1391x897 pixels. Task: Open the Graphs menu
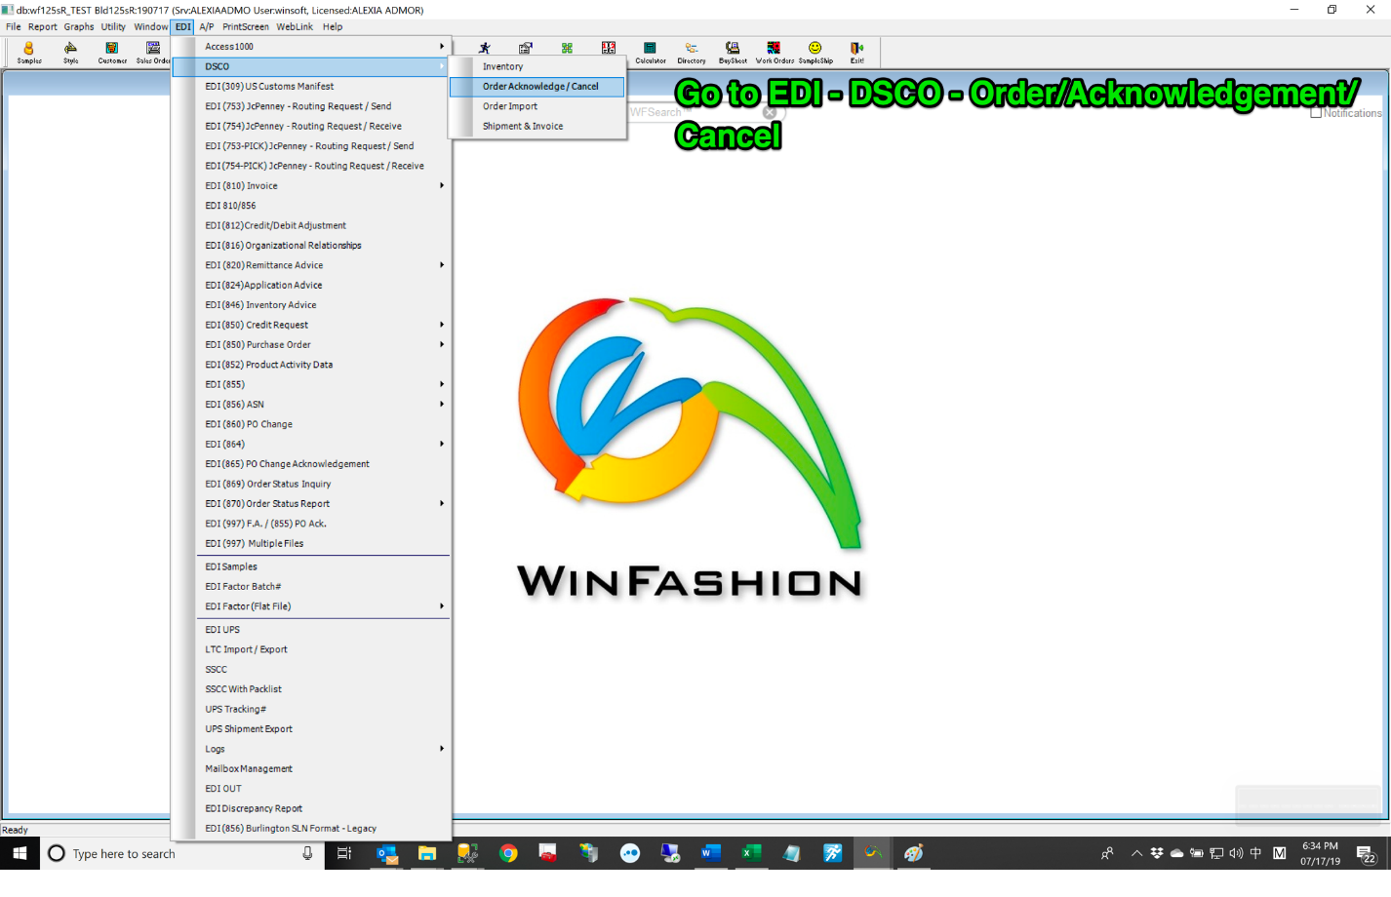pyautogui.click(x=79, y=26)
